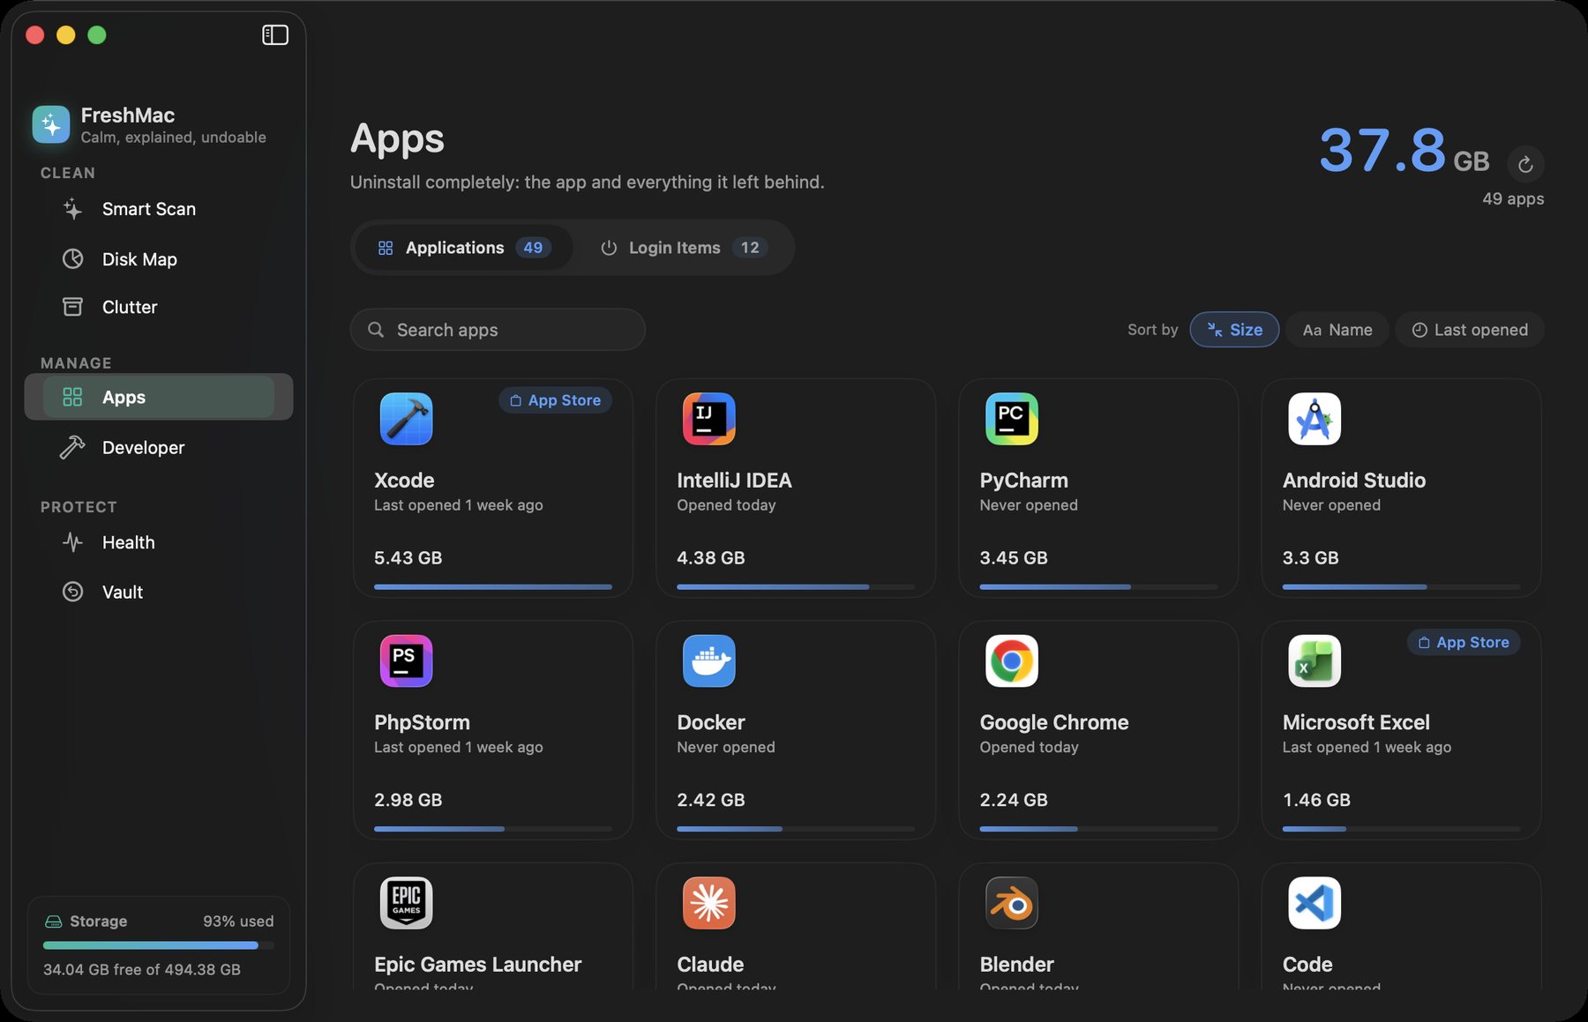The image size is (1588, 1022).
Task: Click the Blender app icon
Action: [x=1011, y=903]
